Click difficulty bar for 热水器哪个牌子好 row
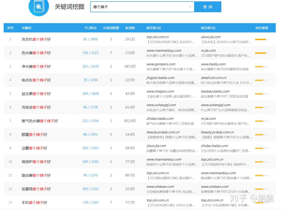Image resolution: width=281 pixels, height=210 pixels. coord(262,53)
